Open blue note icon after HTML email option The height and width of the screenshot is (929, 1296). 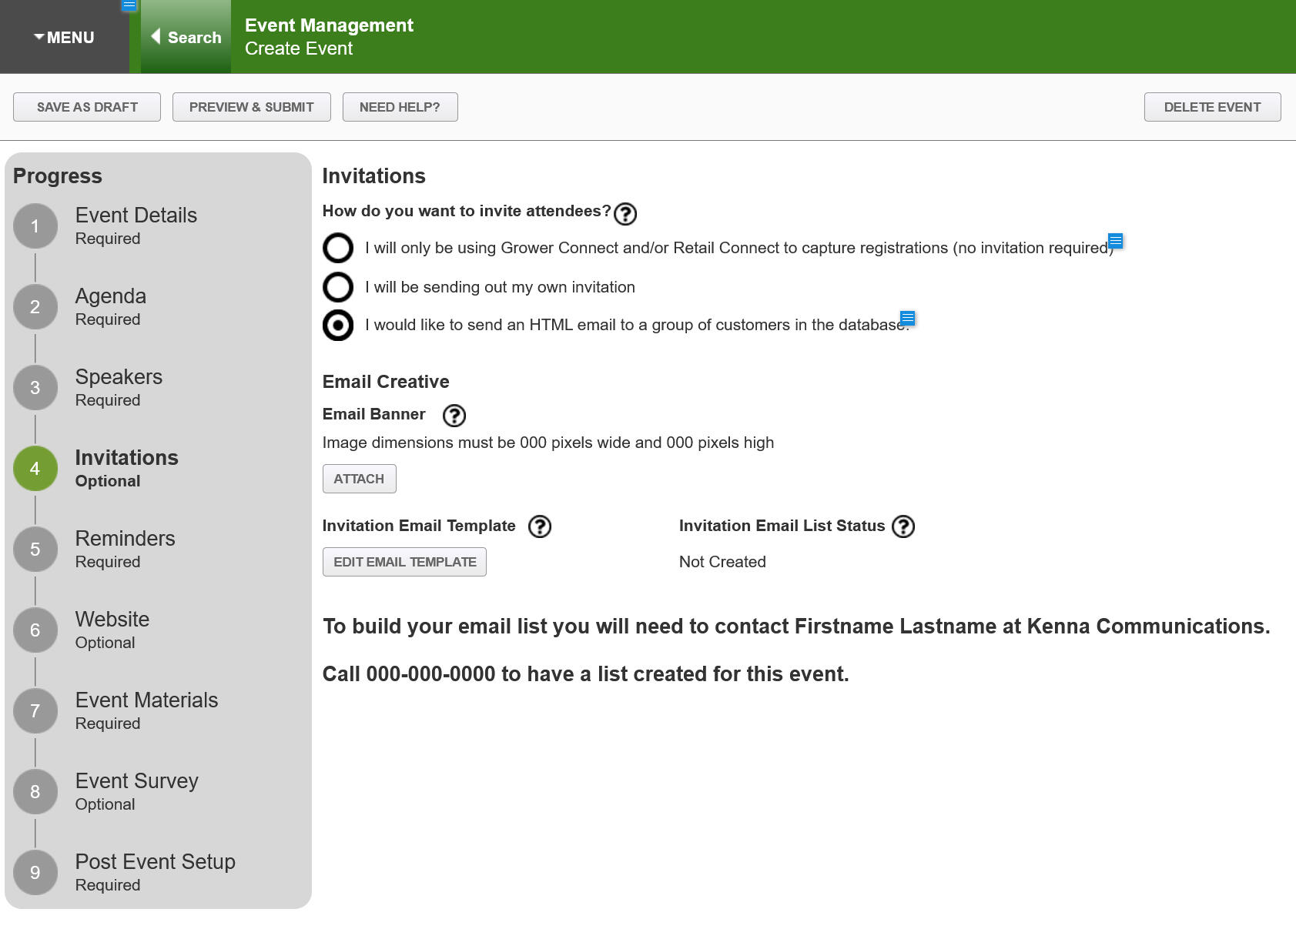907,318
